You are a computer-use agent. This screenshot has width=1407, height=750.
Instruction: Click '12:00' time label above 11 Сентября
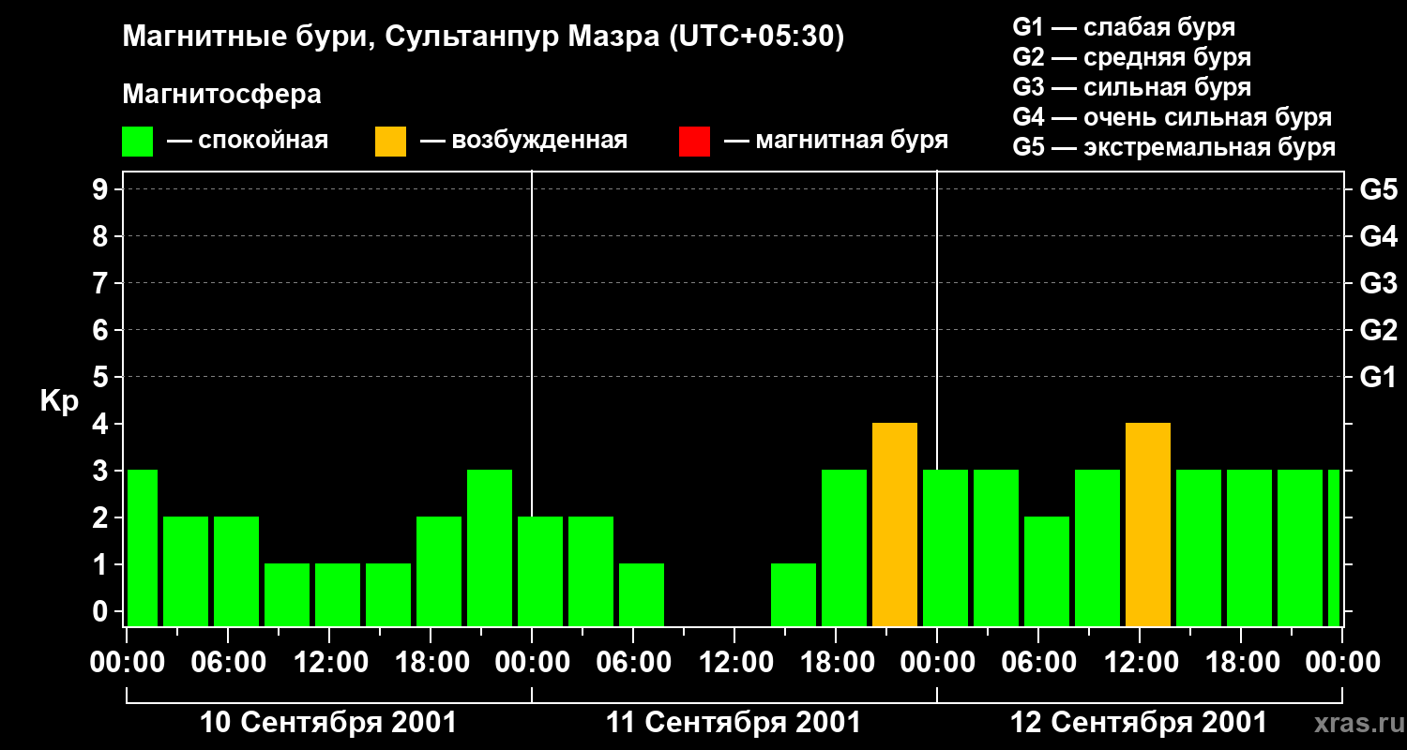(x=735, y=663)
